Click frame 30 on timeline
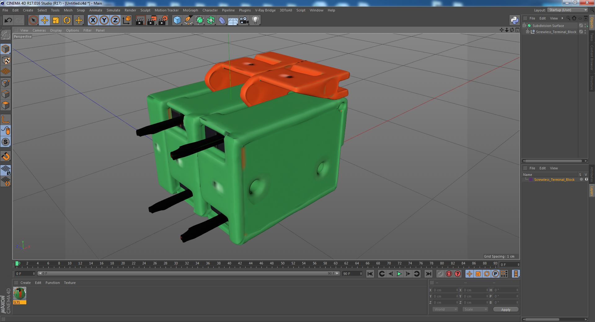This screenshot has height=322, width=595. (x=176, y=263)
